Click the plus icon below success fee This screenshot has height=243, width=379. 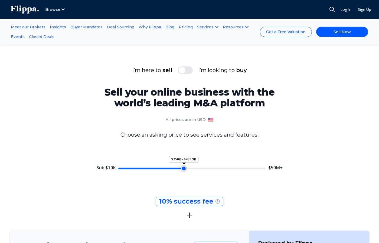[190, 215]
